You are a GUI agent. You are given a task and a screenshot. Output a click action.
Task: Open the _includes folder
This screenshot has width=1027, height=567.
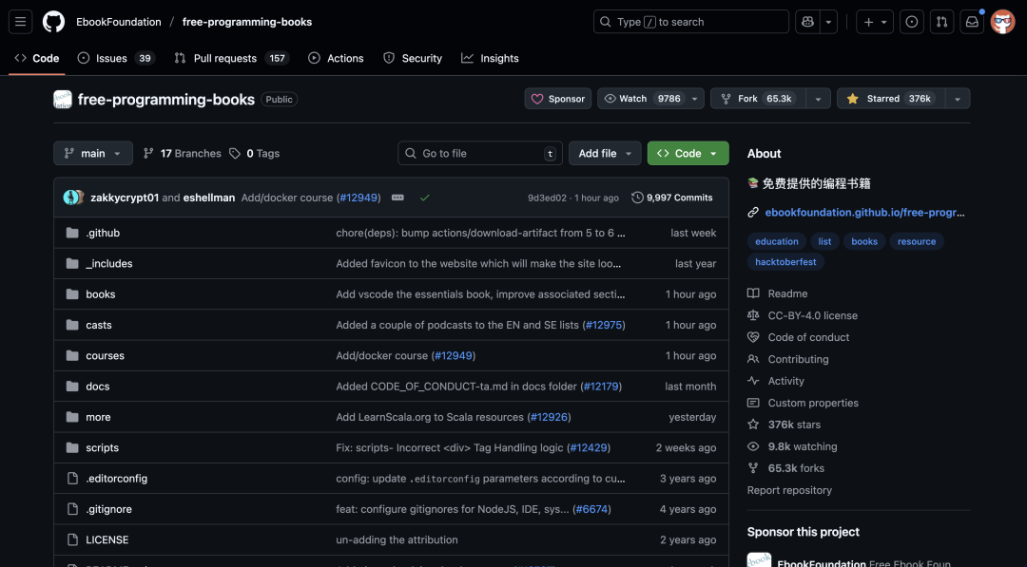(x=108, y=263)
